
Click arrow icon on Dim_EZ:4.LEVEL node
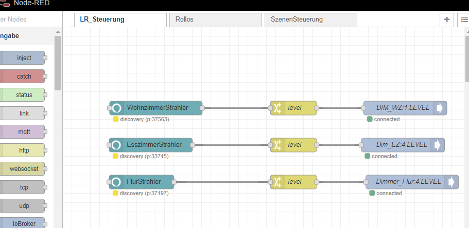pos(437,145)
